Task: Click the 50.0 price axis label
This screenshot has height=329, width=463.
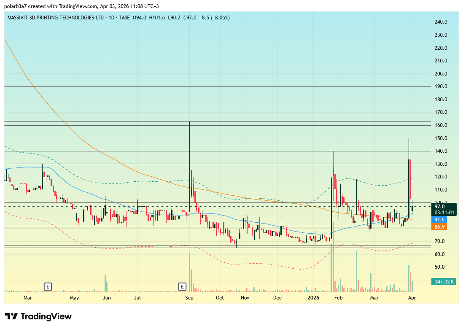Action: point(440,267)
